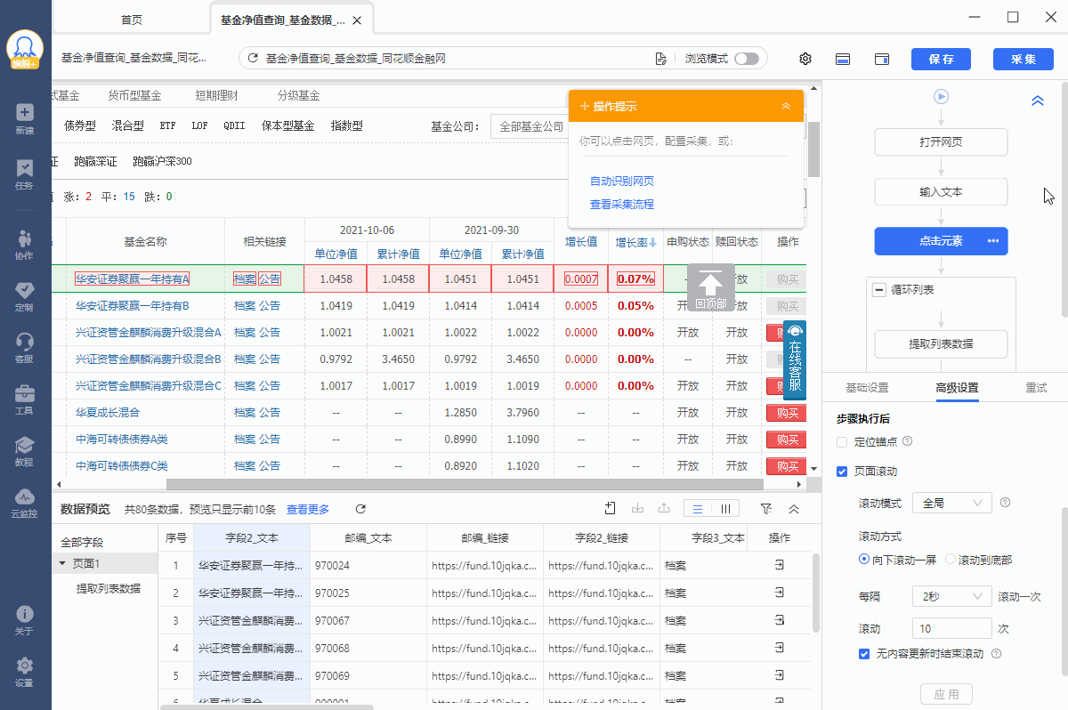Collapse the 操作提示 hint panel
1068x710 pixels.
pos(786,106)
